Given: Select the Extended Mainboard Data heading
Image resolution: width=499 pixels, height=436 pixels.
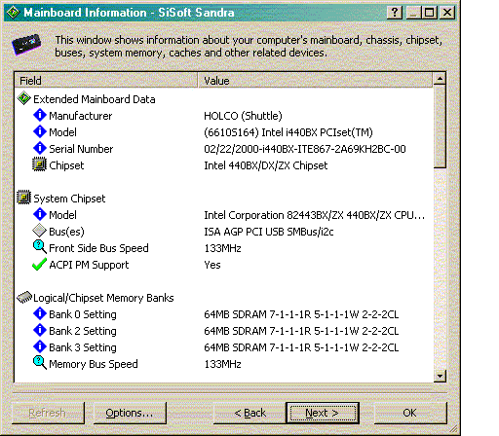Looking at the screenshot, I should point(95,99).
